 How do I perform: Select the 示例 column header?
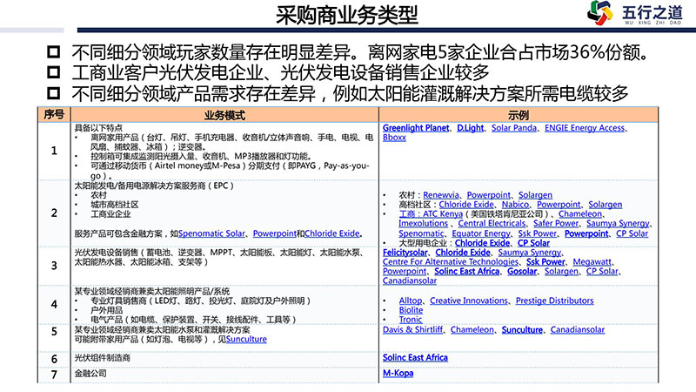click(519, 115)
